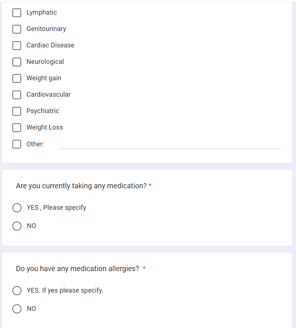Click the red asterisk after the allergies question
Image resolution: width=296 pixels, height=328 pixels.
144,269
